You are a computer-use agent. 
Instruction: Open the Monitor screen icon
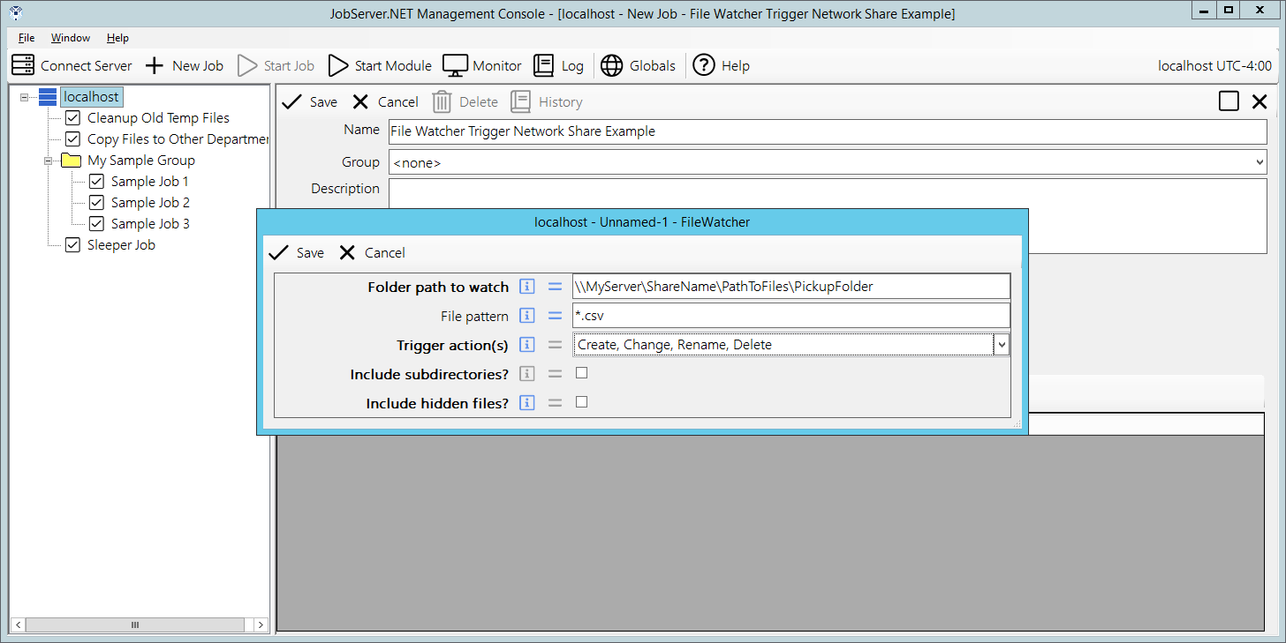point(455,65)
